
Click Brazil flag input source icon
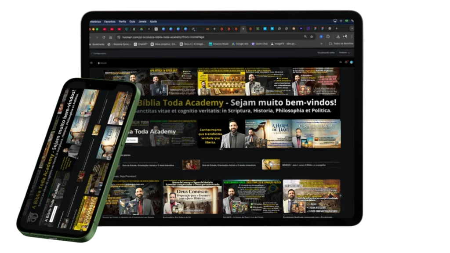coord(346,21)
